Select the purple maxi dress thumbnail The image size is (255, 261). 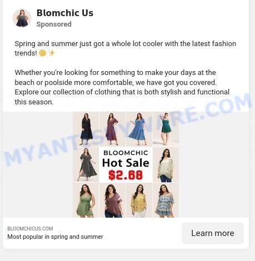[x=112, y=129]
